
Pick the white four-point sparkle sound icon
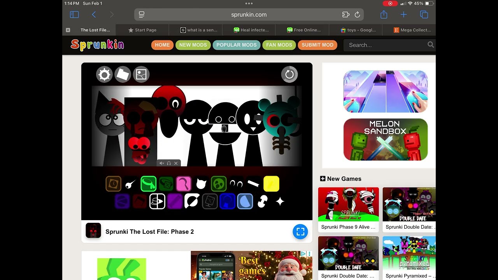point(280,201)
